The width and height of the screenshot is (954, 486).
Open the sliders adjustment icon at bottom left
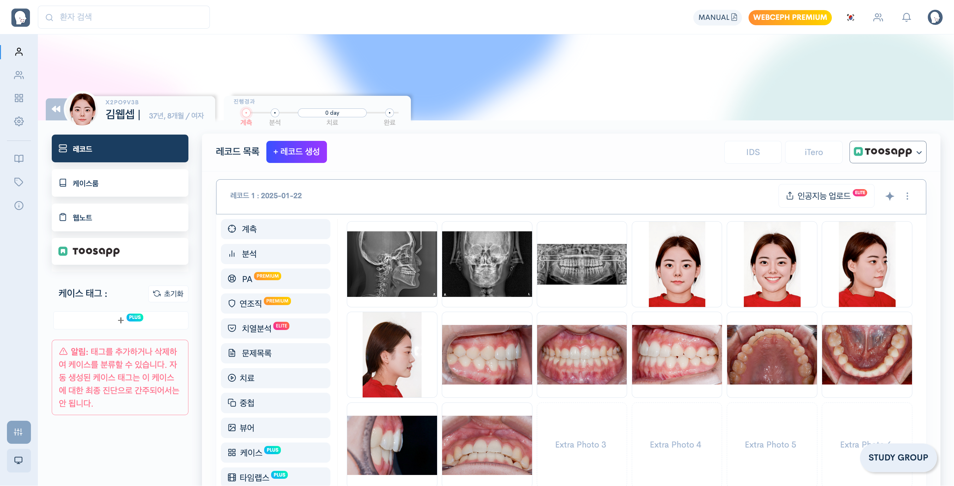pos(19,432)
